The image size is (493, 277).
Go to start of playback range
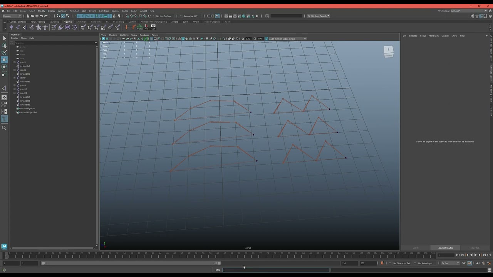click(x=458, y=255)
